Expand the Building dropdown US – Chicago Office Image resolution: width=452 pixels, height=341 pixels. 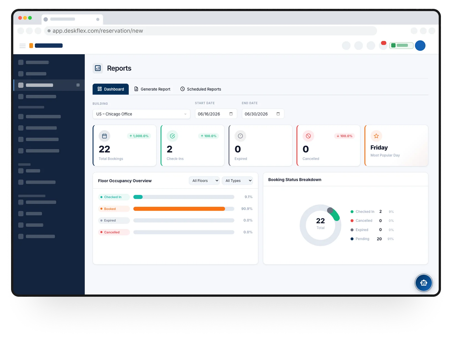click(x=141, y=114)
